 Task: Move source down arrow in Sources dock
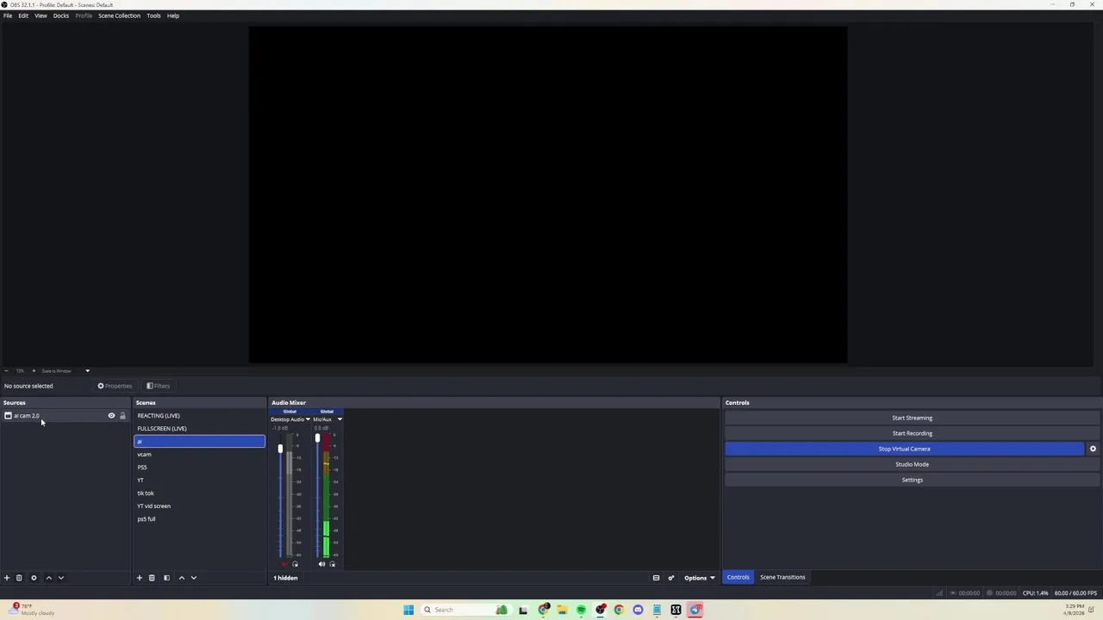click(x=60, y=578)
